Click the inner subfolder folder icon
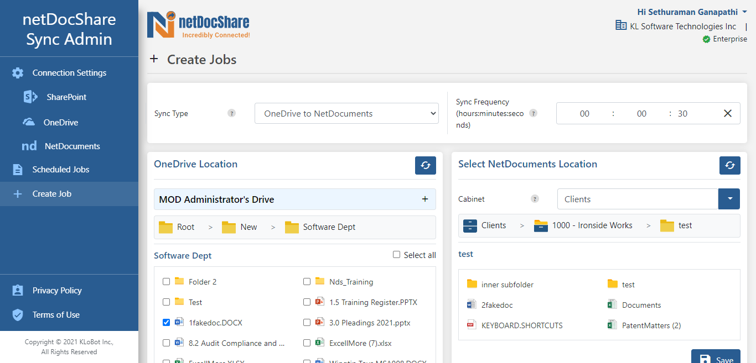The width and height of the screenshot is (756, 363). click(472, 284)
